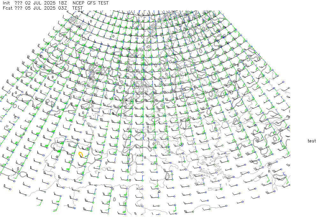Click the lowercase "test" label right of map

point(312,141)
